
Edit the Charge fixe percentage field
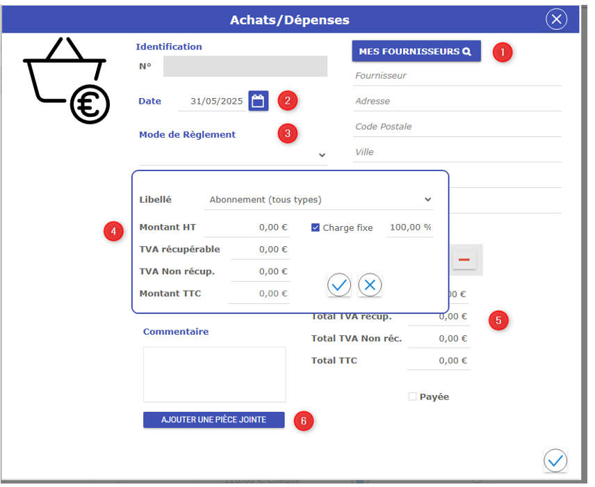(410, 227)
